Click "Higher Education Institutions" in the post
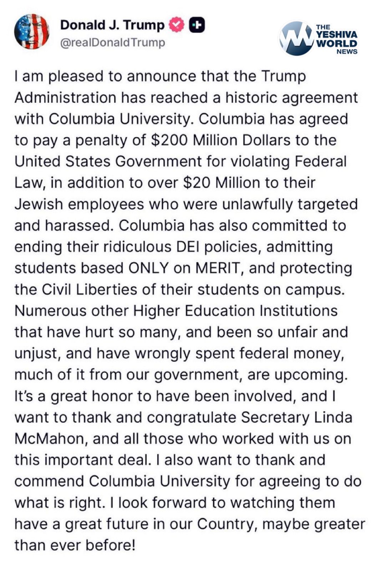 (235, 311)
